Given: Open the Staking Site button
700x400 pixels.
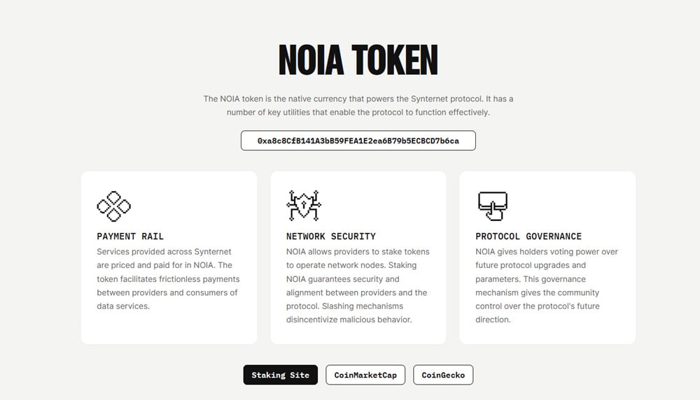Looking at the screenshot, I should [281, 375].
